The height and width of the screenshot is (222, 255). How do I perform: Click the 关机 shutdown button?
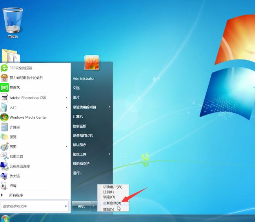(x=81, y=206)
